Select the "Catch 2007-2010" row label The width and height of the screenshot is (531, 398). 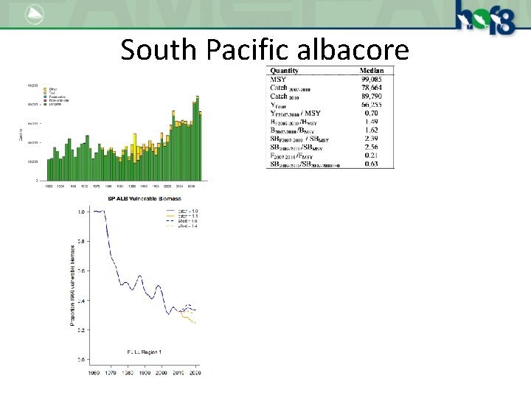291,88
